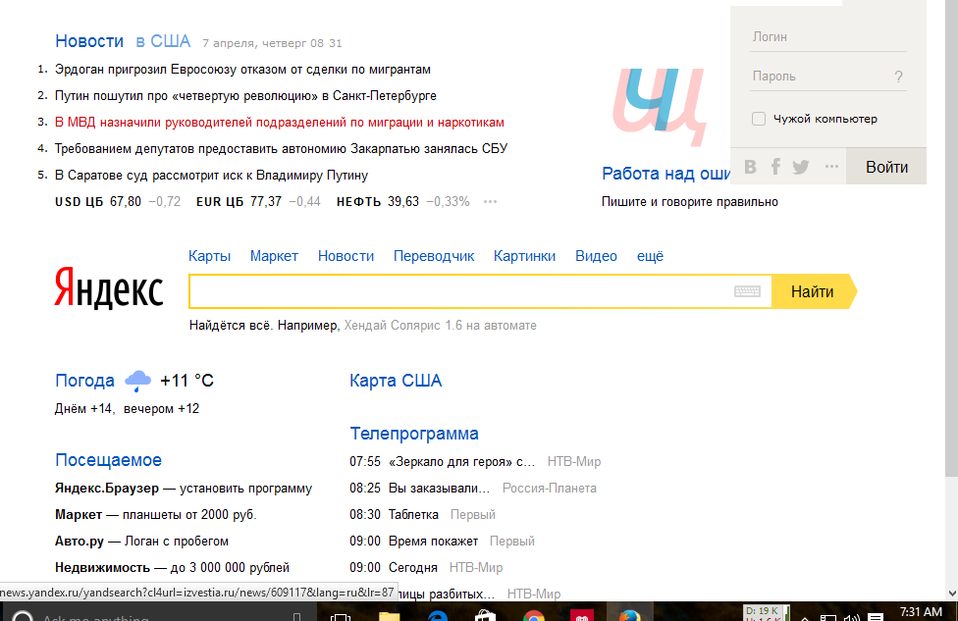The image size is (958, 621).
Task: Open the Путин пошутил headline
Action: 245,96
